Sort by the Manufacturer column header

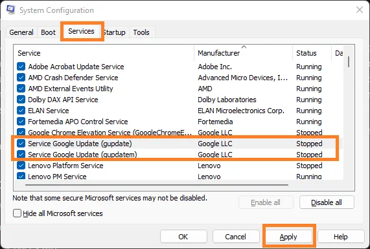coord(244,53)
